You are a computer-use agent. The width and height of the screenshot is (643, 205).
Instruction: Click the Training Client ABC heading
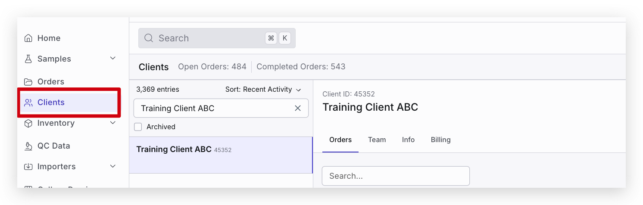click(x=370, y=107)
